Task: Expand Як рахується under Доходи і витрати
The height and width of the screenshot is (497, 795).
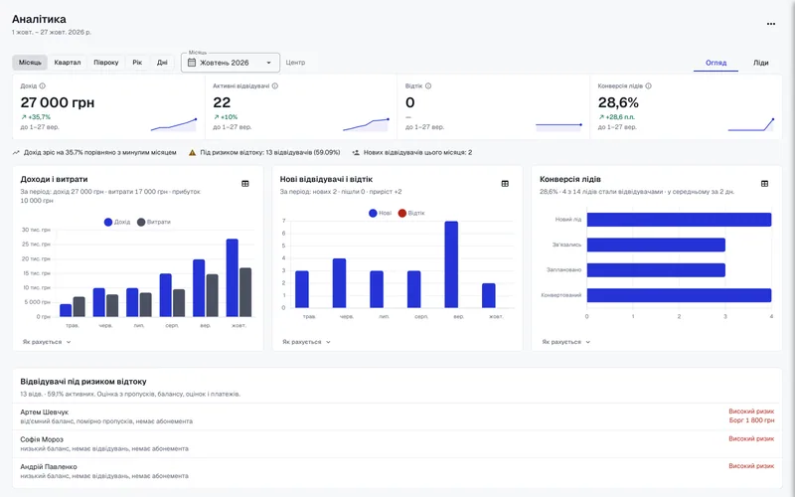Action: 47,342
